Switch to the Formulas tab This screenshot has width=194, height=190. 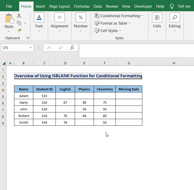coord(82,6)
